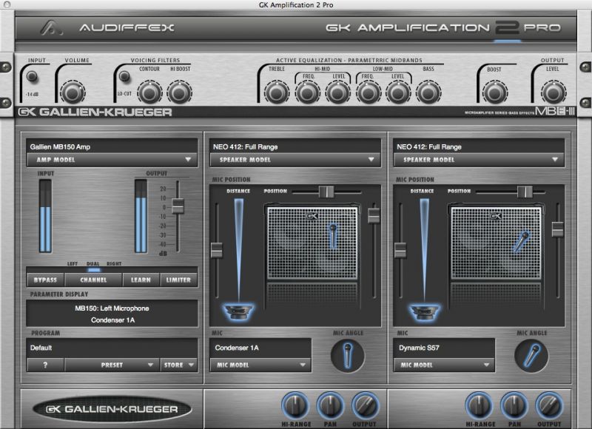The width and height of the screenshot is (592, 429).
Task: Click the Hi Boost knob
Action: pyautogui.click(x=179, y=92)
